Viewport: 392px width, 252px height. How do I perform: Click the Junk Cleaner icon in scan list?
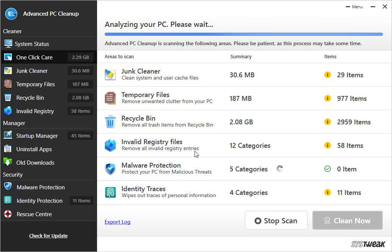110,75
